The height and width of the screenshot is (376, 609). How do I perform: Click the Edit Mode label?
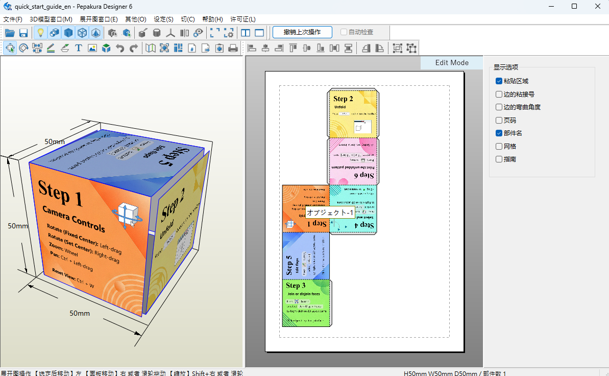(x=452, y=63)
